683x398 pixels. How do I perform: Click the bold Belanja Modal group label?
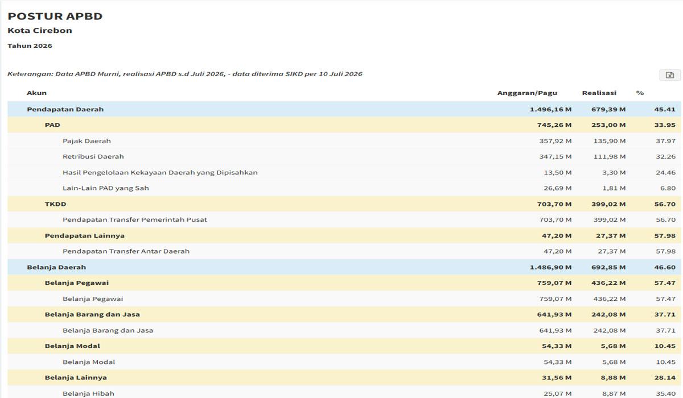(72, 346)
